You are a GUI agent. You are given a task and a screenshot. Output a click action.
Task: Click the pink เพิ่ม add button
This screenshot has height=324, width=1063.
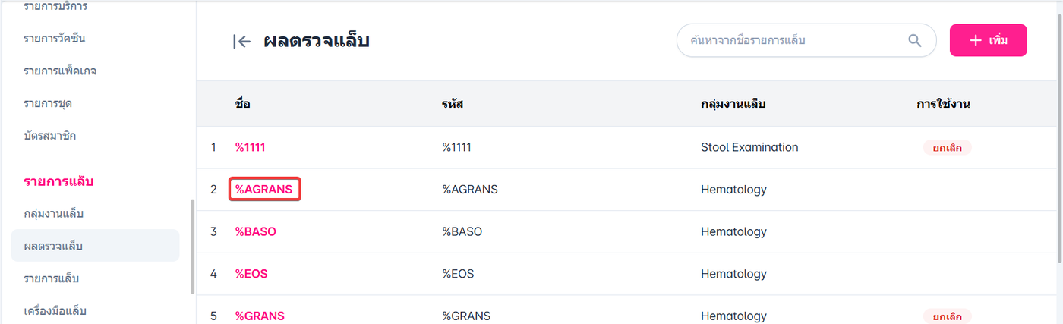click(x=988, y=40)
